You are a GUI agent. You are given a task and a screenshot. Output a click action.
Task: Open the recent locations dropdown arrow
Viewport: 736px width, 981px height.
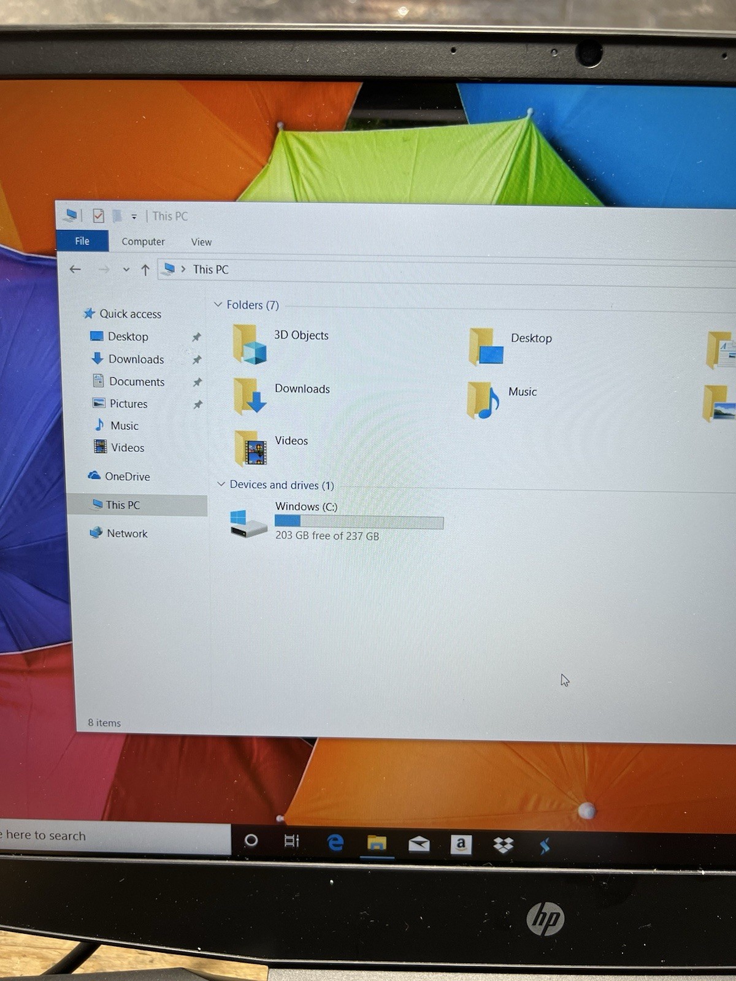click(126, 270)
